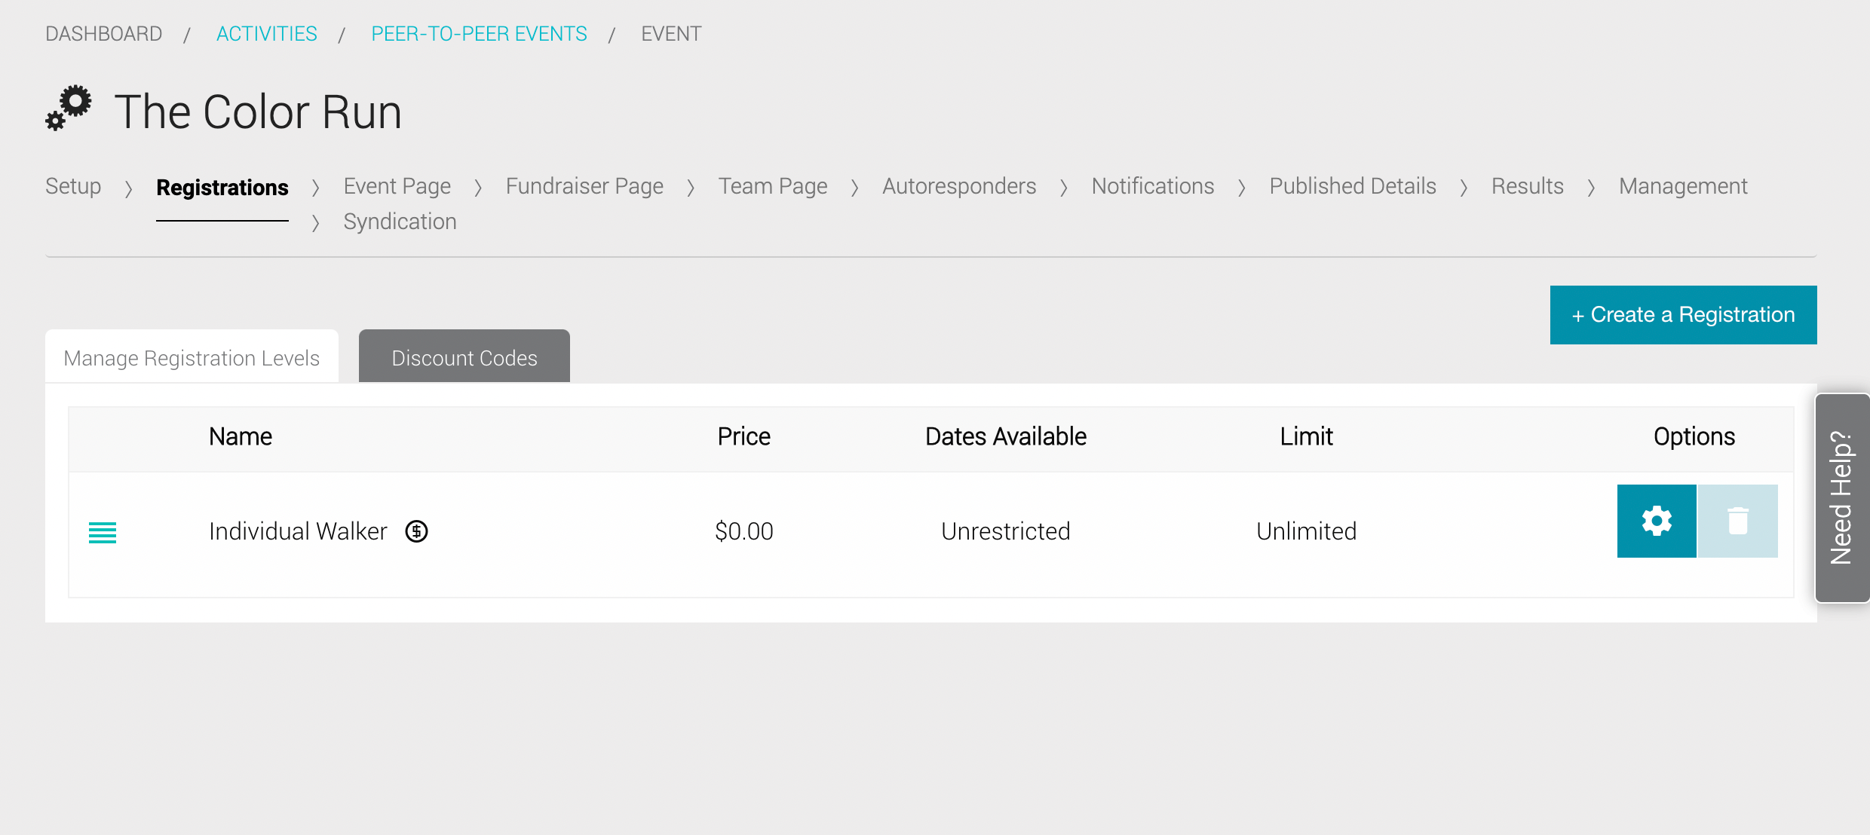This screenshot has height=835, width=1870.
Task: Click the Activities breadcrumb link
Action: coord(267,34)
